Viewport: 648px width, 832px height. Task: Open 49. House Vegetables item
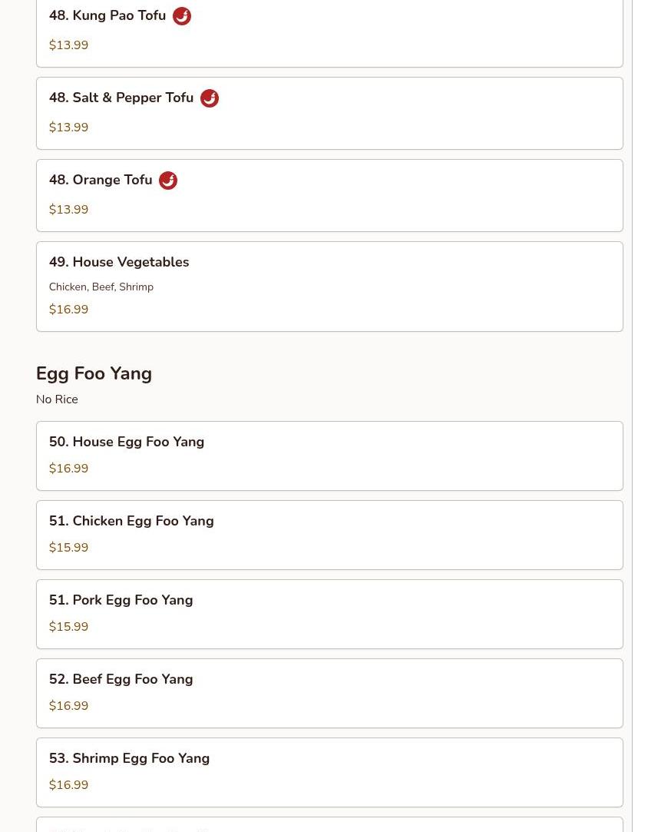click(329, 287)
